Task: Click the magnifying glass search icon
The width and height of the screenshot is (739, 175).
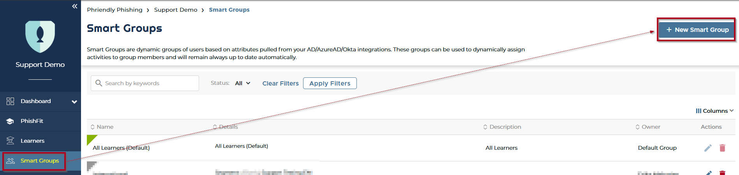Action: [99, 83]
